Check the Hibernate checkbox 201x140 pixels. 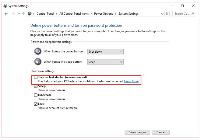click(36, 95)
